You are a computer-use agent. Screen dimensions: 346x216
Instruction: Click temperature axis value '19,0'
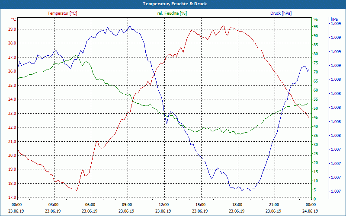tap(13, 169)
